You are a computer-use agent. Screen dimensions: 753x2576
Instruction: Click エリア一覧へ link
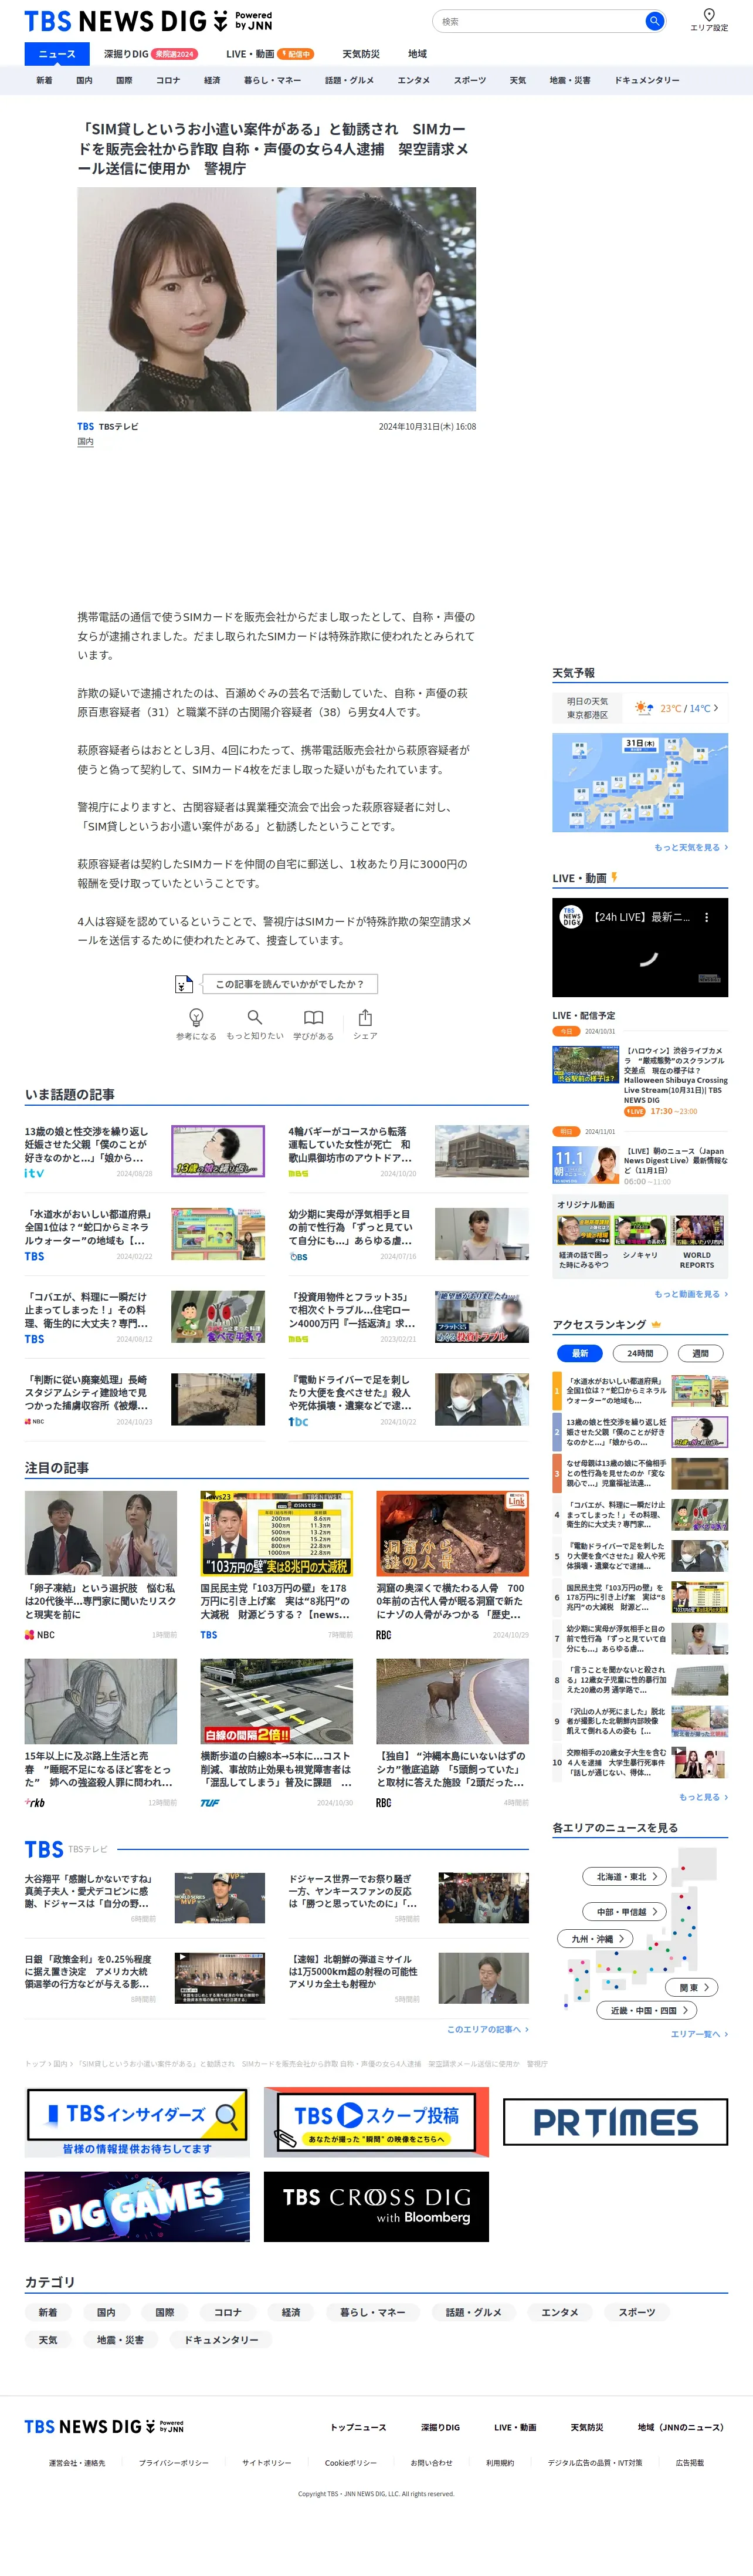point(699,2034)
